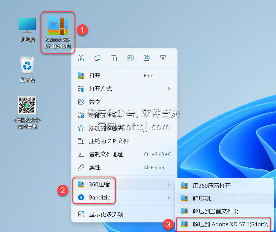
Task: Choose 全部解压缩 entry
Action: point(124,115)
